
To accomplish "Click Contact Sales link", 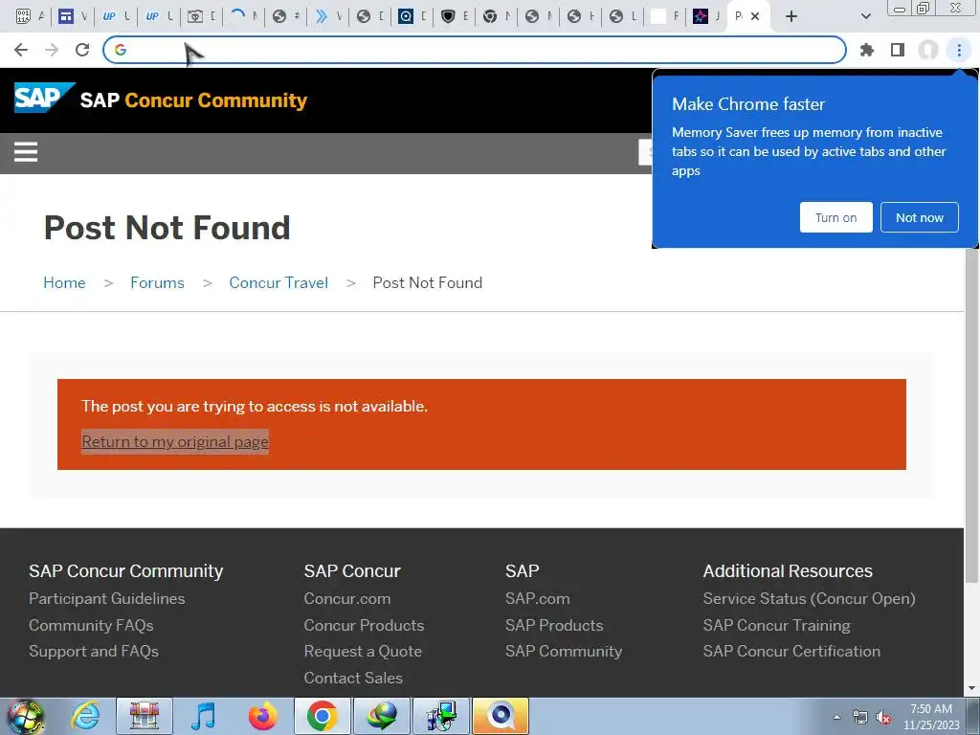I will [353, 678].
